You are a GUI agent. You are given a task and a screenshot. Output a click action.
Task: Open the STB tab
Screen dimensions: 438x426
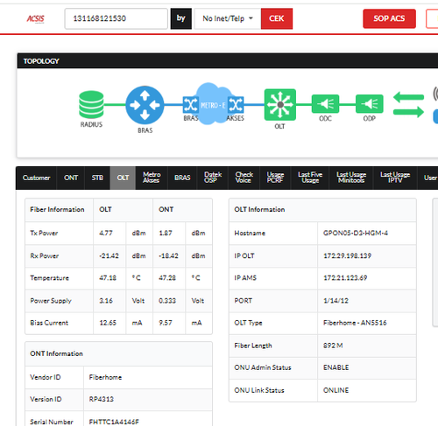97,178
